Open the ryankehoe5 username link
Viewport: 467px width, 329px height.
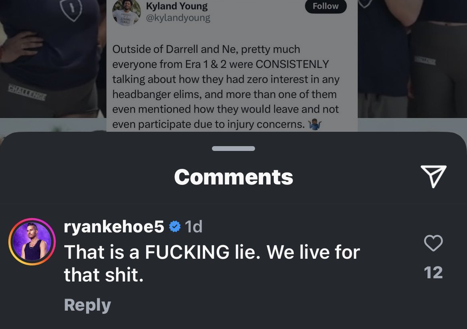click(114, 226)
